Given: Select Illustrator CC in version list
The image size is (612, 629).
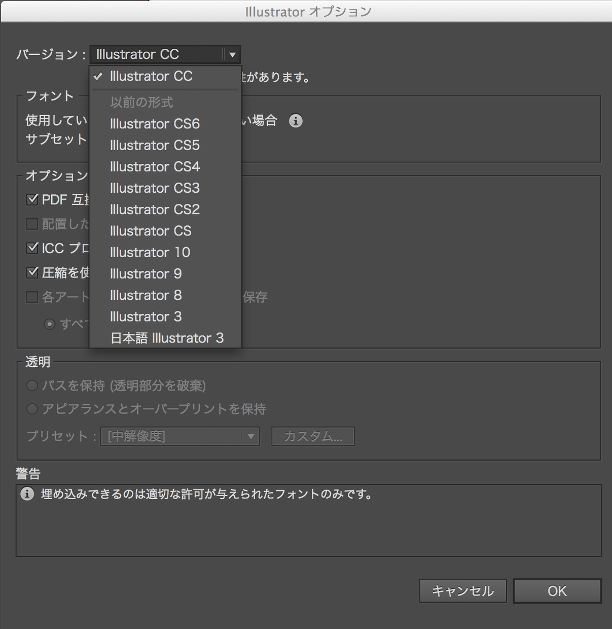Looking at the screenshot, I should tap(165, 77).
